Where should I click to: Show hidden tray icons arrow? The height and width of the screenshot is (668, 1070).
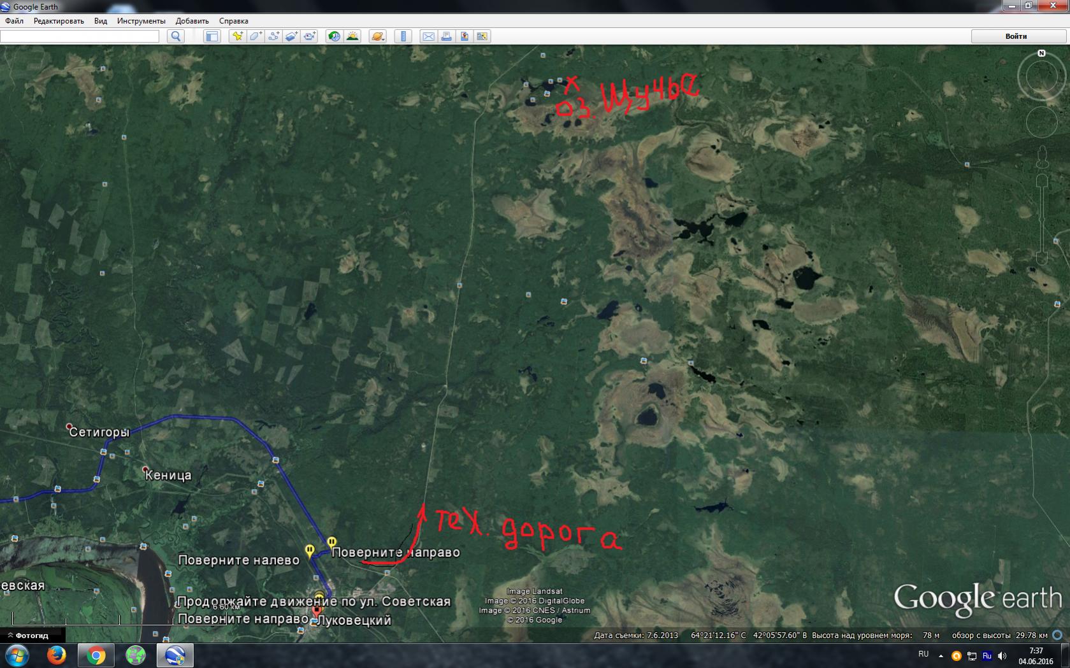(x=941, y=656)
